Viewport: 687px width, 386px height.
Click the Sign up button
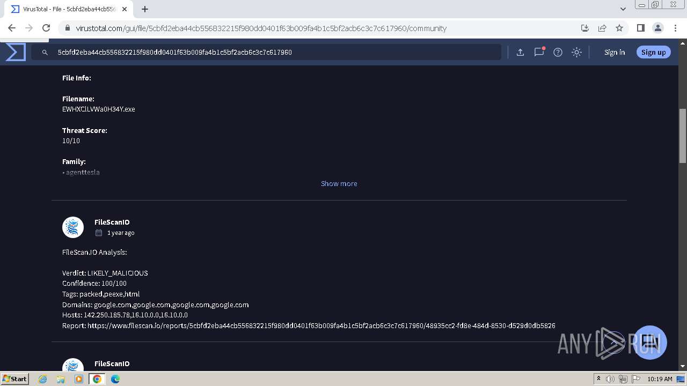[x=653, y=52]
